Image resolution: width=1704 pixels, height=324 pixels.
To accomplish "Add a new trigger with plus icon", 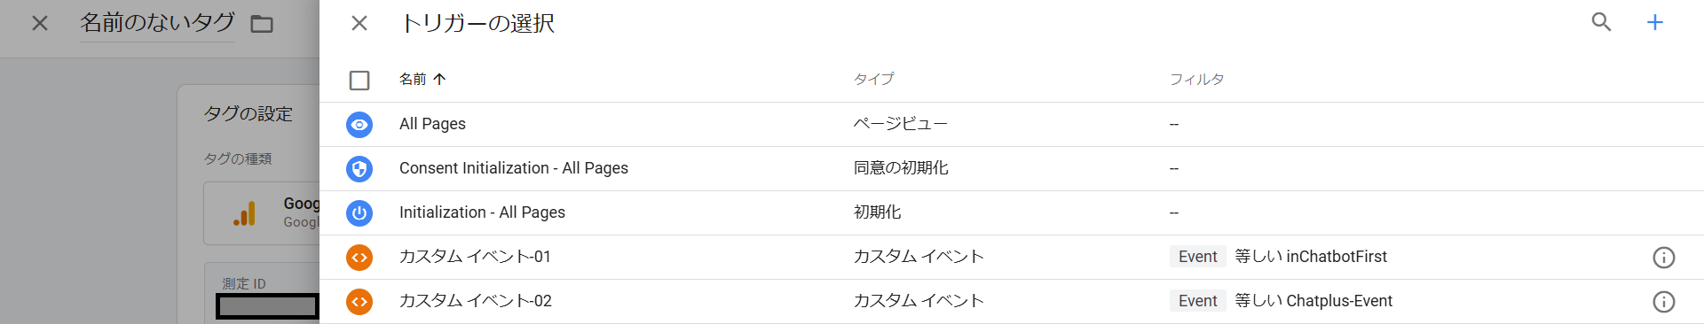I will [x=1655, y=22].
